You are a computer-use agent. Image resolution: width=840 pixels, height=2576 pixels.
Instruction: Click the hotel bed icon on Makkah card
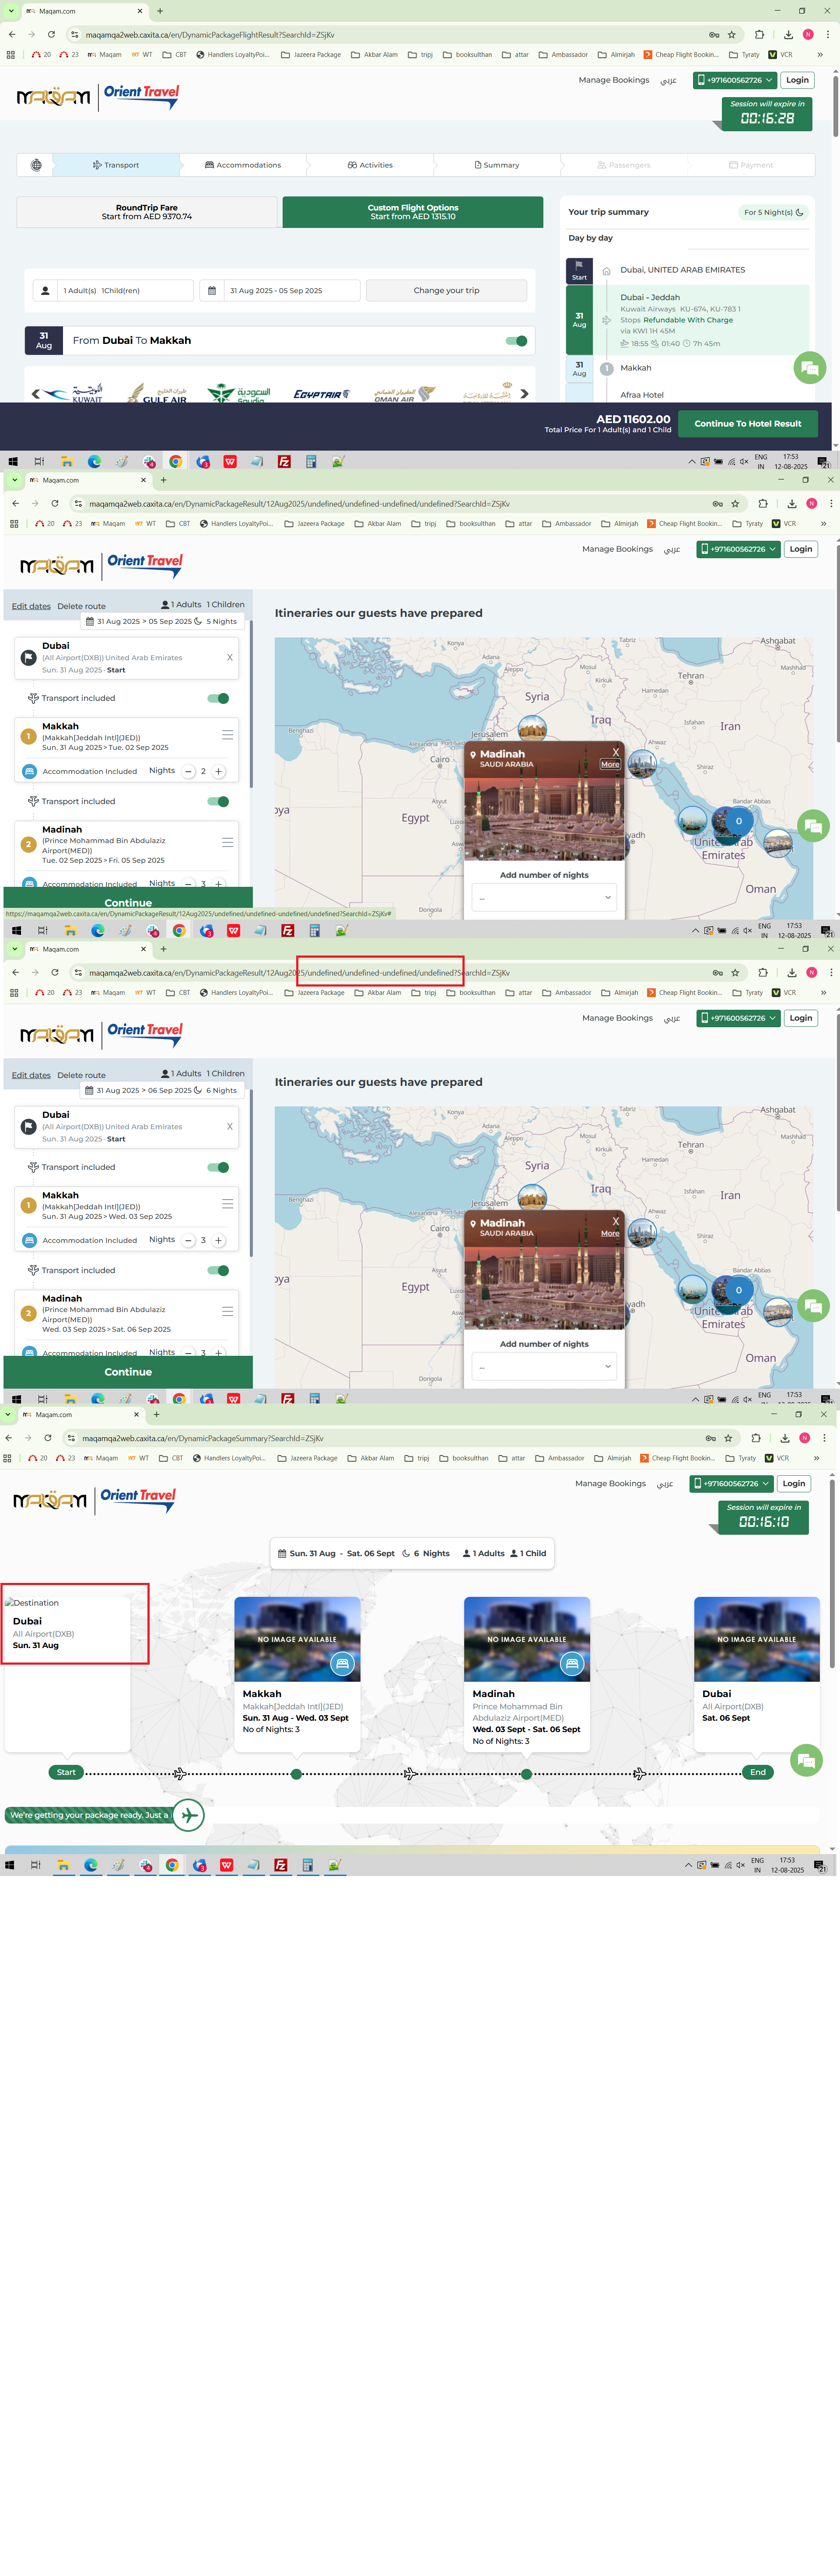click(342, 1664)
